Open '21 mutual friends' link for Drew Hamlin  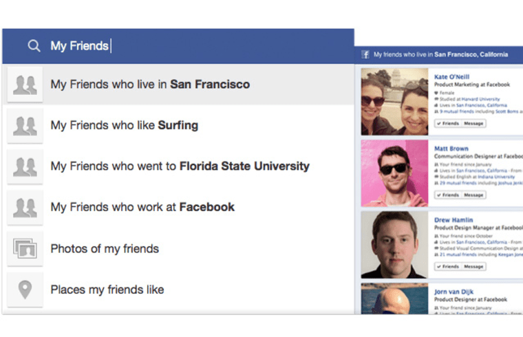click(x=459, y=254)
